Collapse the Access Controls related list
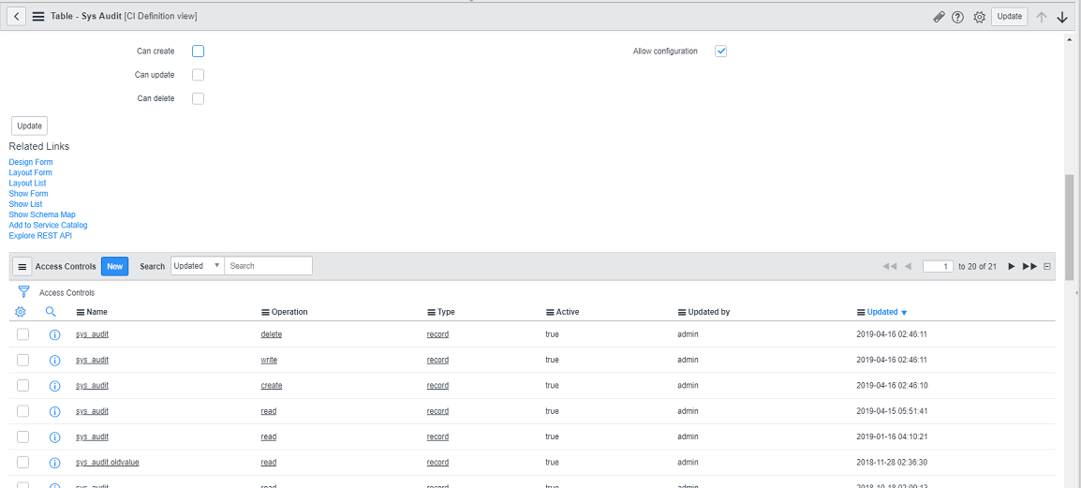This screenshot has width=1081, height=488. [1047, 266]
